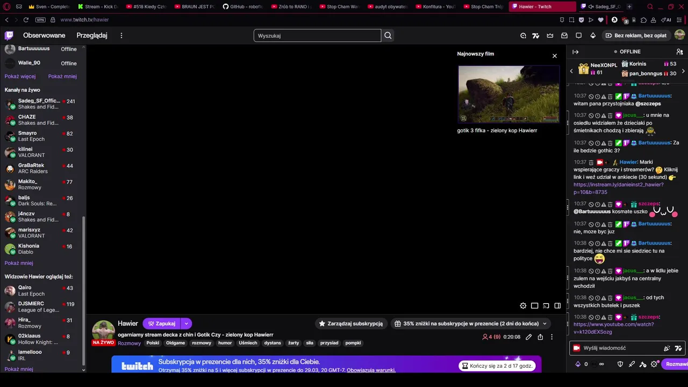Click Zarządzaj subskrypcją button

point(351,324)
